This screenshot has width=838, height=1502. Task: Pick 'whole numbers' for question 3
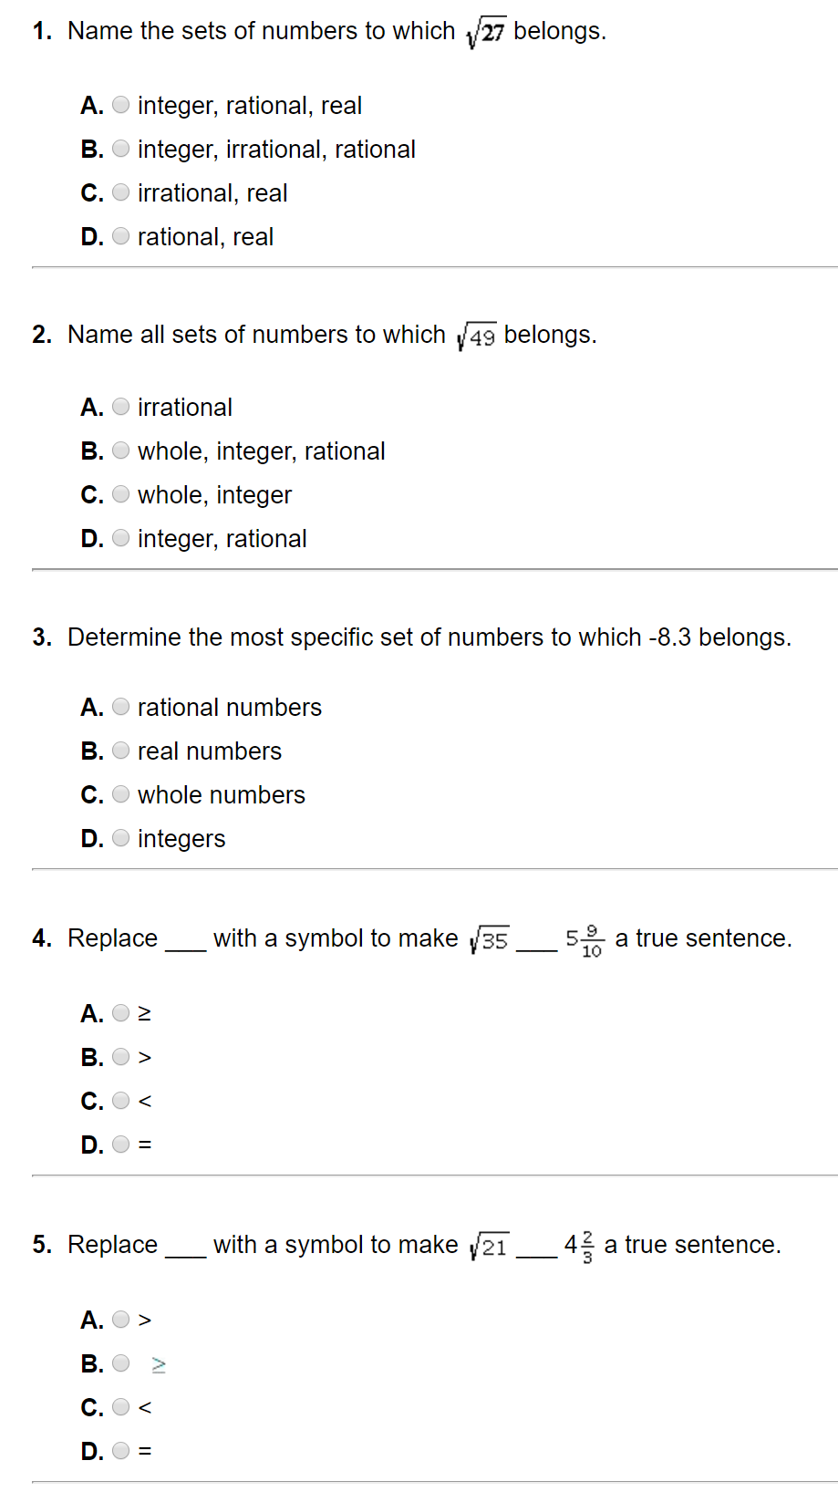coord(121,794)
